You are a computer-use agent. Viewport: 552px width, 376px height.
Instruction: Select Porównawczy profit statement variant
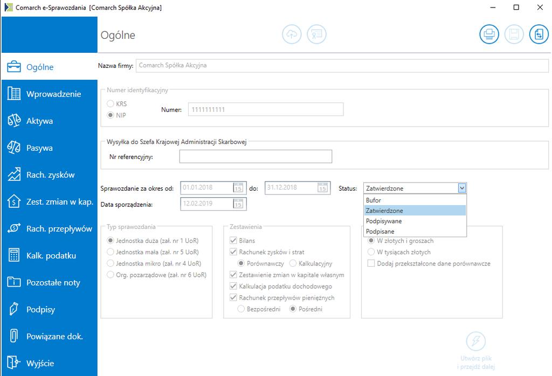241,263
